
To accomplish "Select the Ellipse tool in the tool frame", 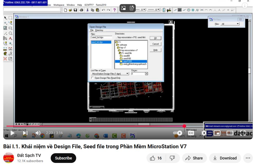I will pyautogui.click(x=10, y=33).
